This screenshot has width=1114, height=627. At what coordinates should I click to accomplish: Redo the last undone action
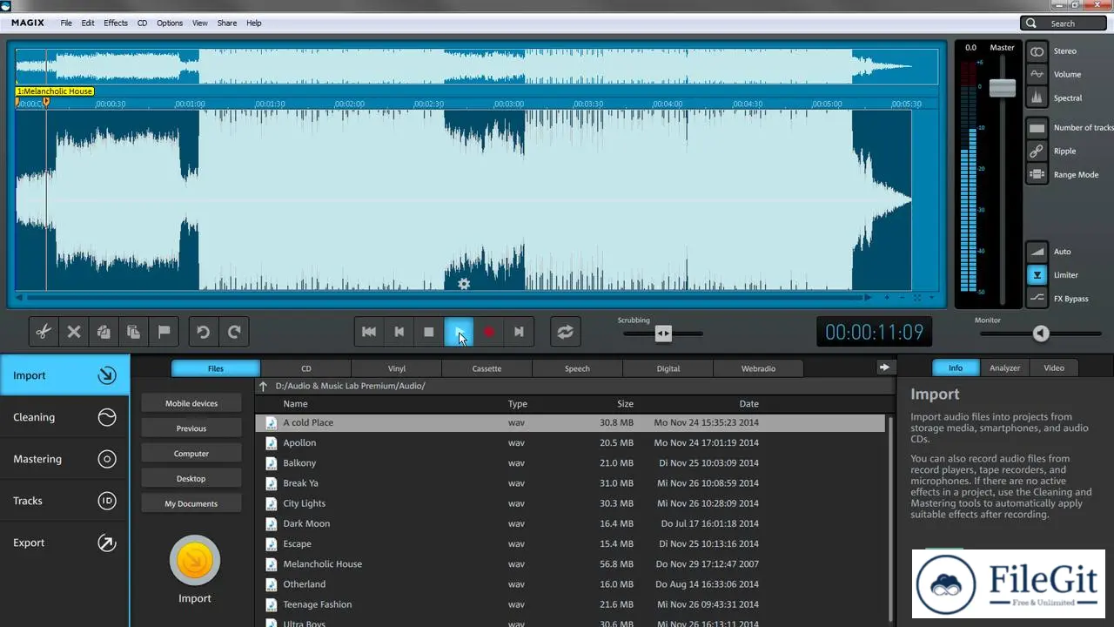point(234,332)
